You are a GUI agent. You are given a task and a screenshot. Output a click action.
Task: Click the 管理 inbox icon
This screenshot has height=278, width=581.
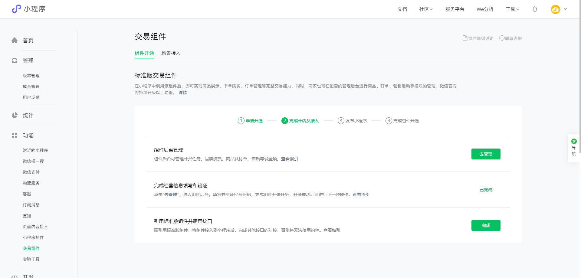15,61
